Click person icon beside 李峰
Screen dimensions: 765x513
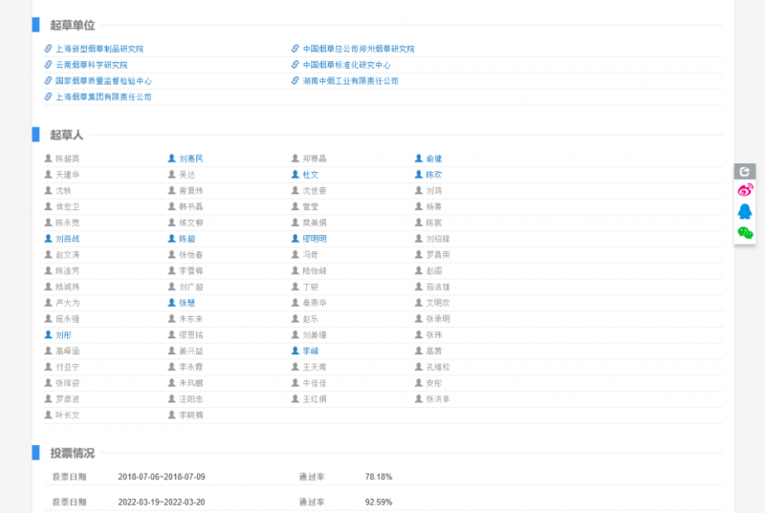[295, 352]
